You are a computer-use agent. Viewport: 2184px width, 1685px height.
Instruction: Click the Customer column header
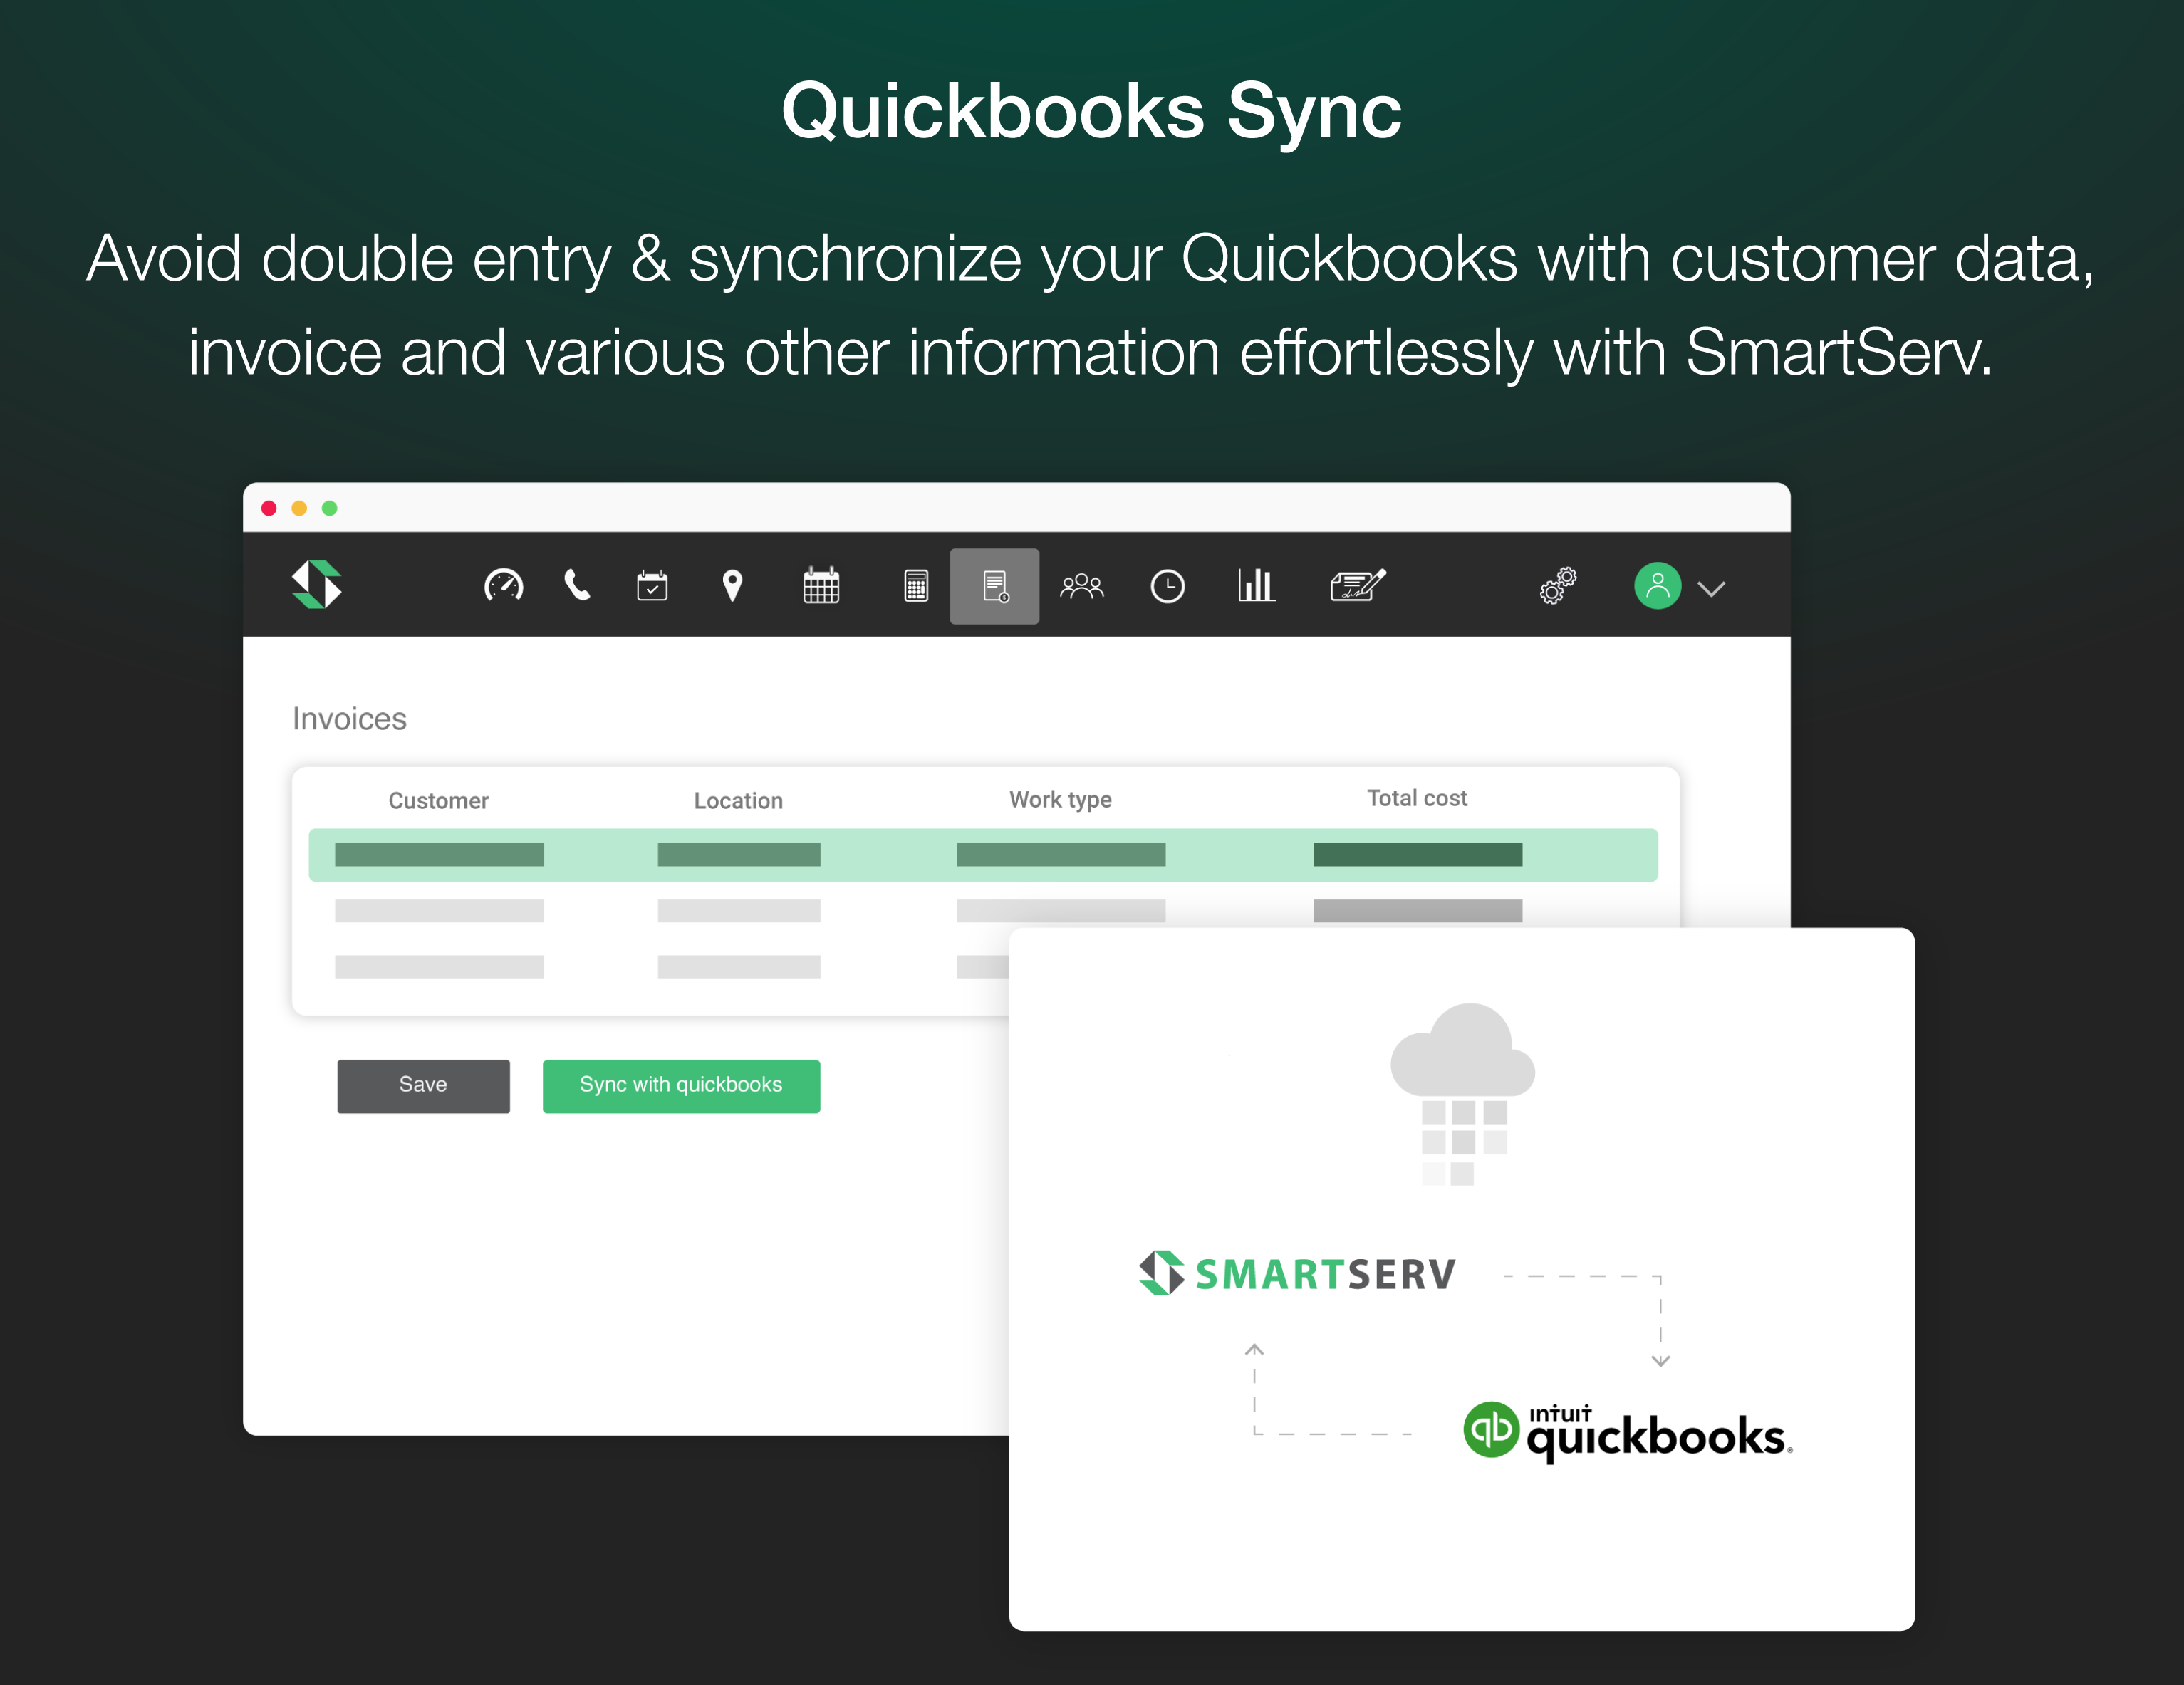coord(438,801)
